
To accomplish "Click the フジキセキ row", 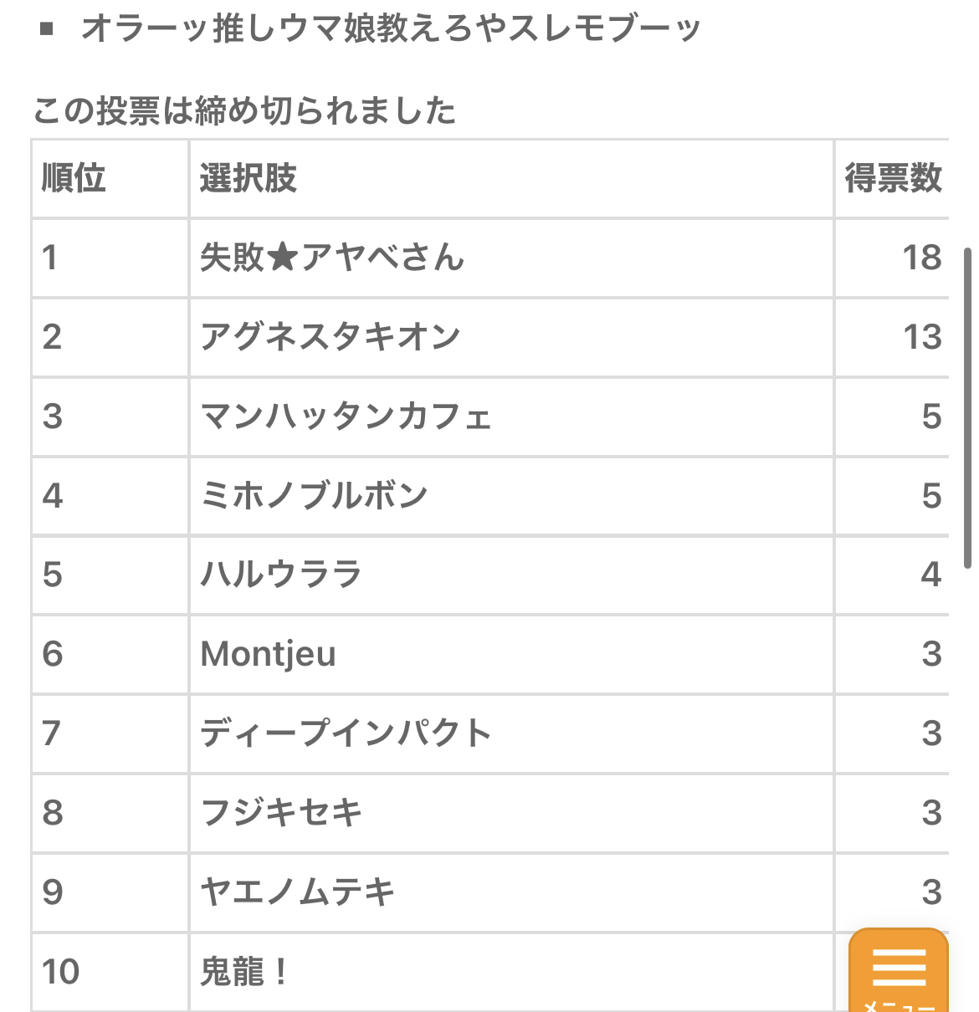I will [281, 813].
